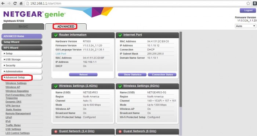The height and width of the screenshot is (136, 257).
Task: Open the Wireless Settings sidebar link
Action: (x=16, y=83)
